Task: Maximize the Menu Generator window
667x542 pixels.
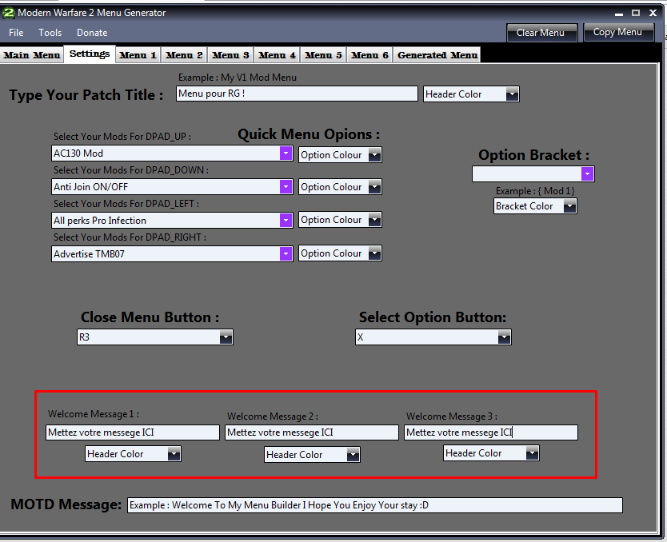Action: pos(636,13)
